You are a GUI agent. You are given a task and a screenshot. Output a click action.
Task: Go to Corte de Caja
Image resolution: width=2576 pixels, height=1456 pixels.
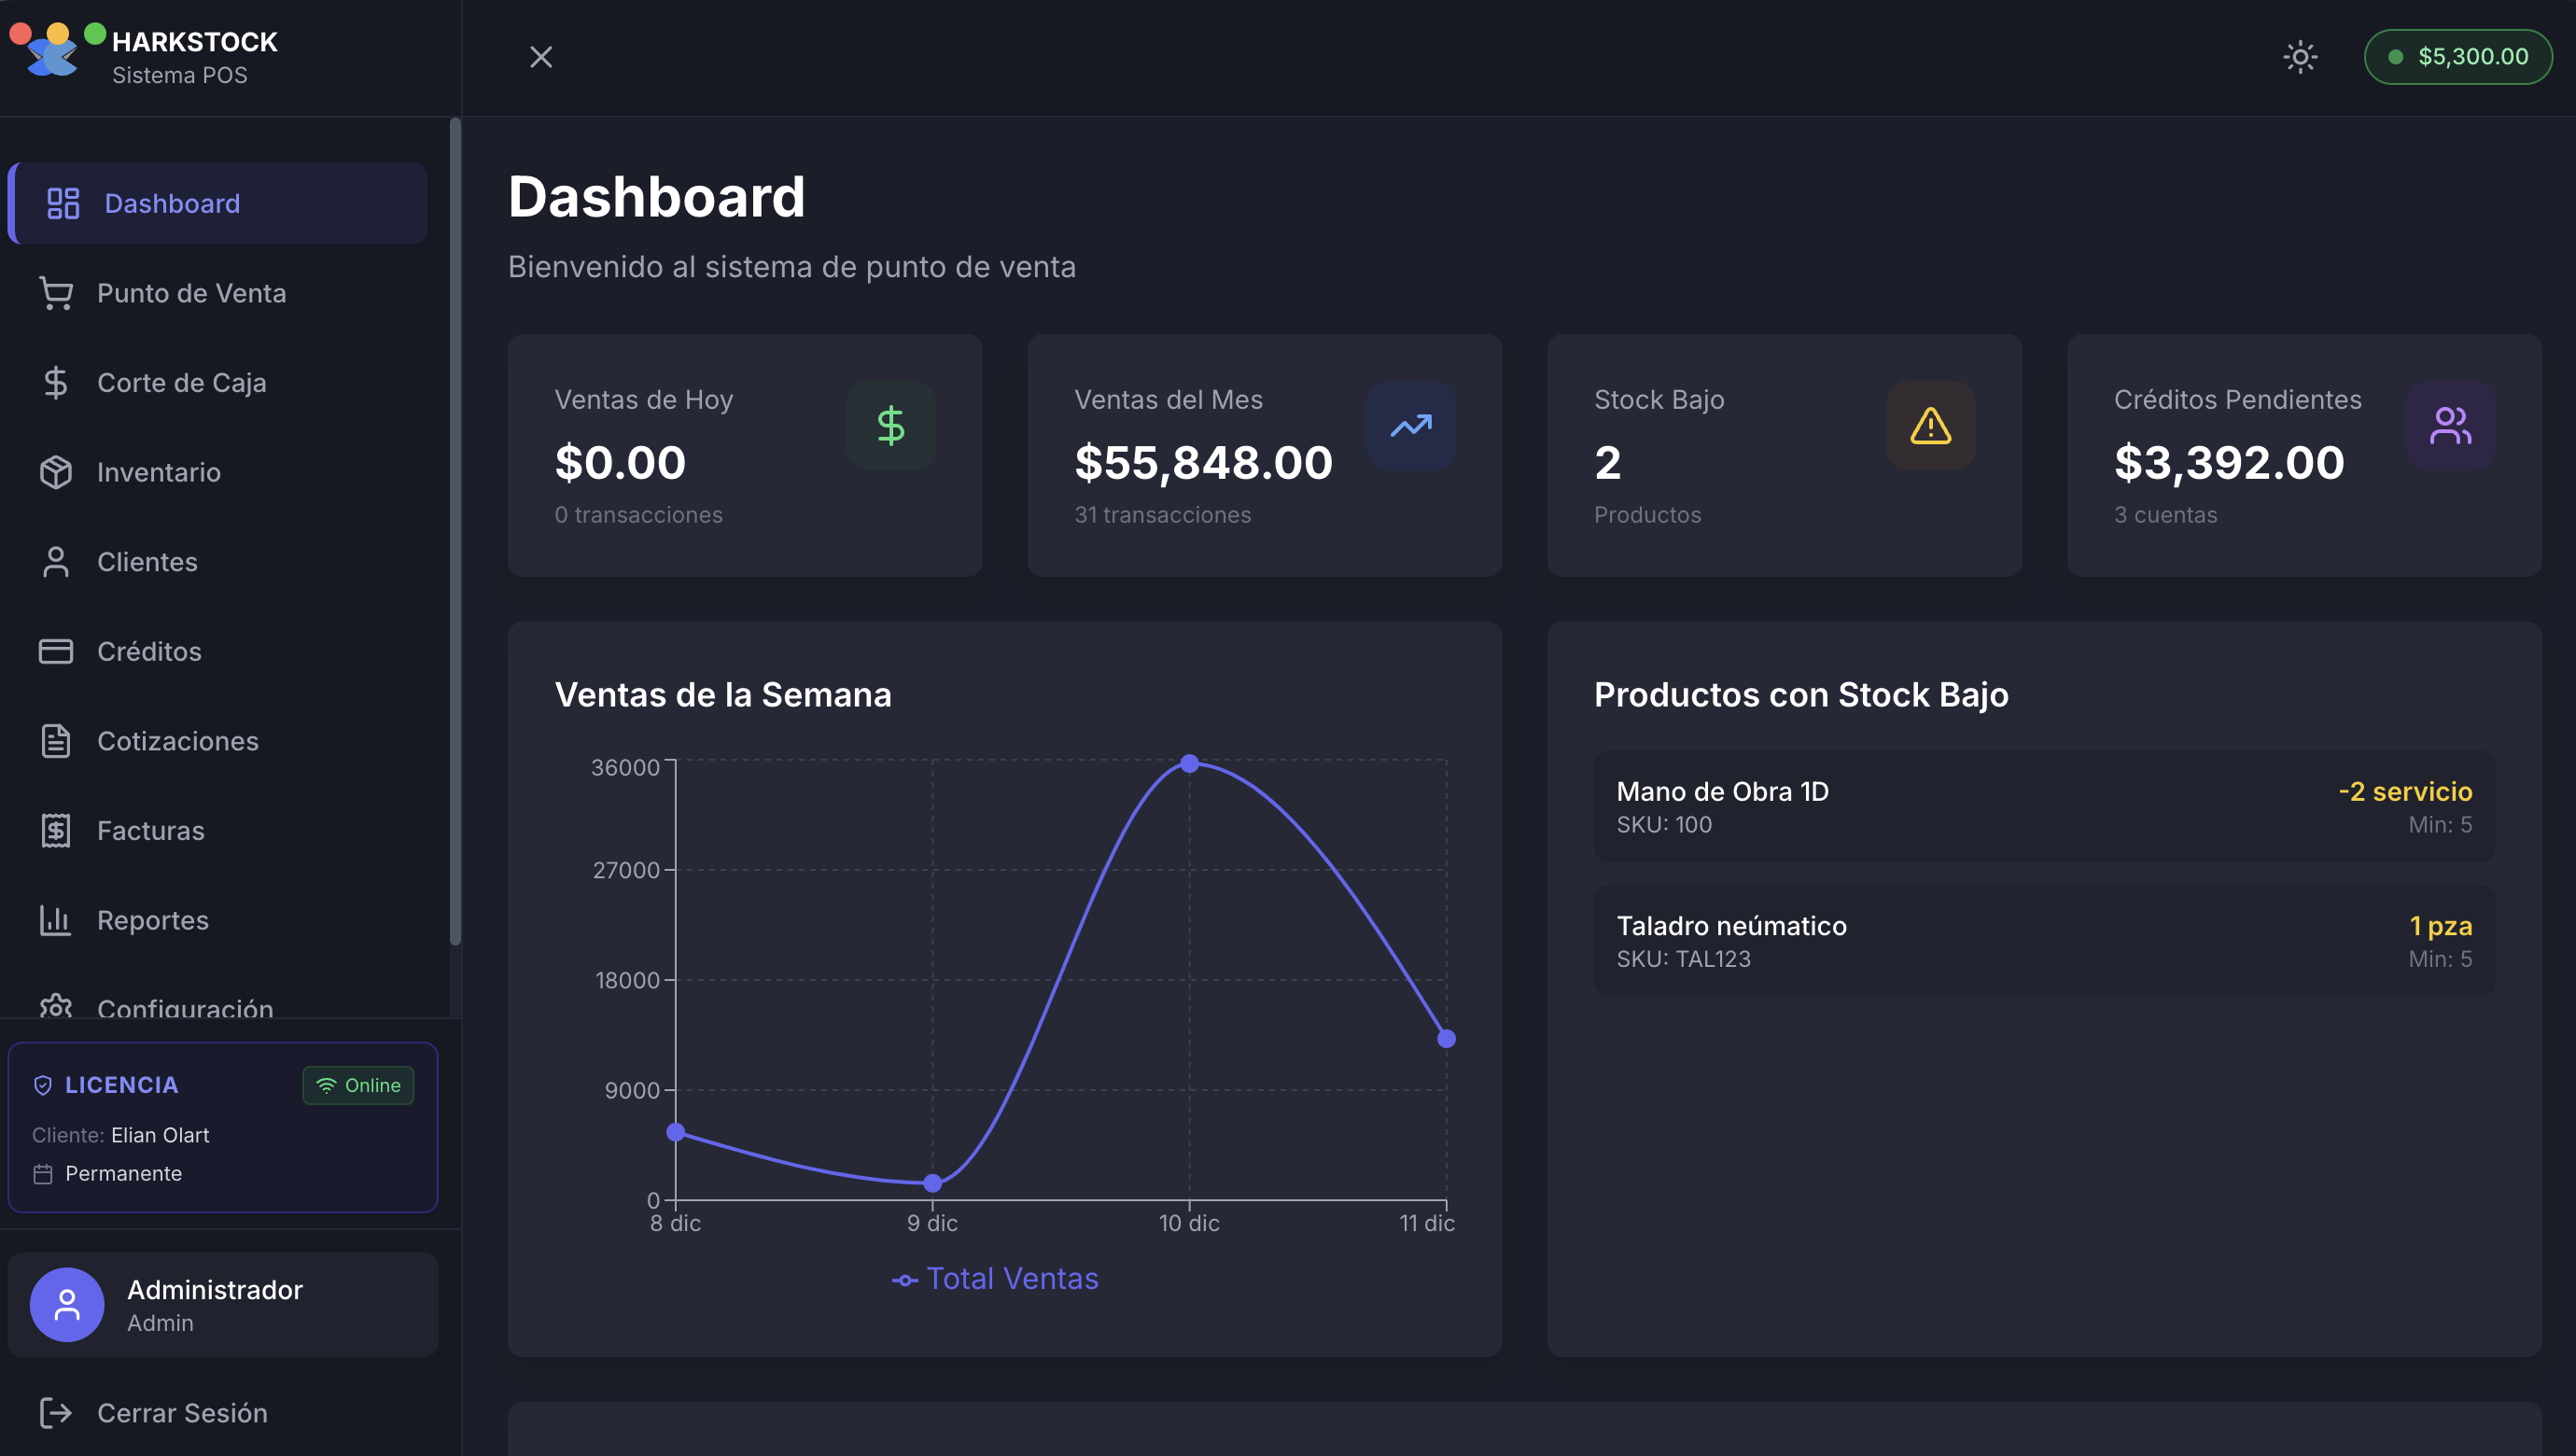(181, 383)
